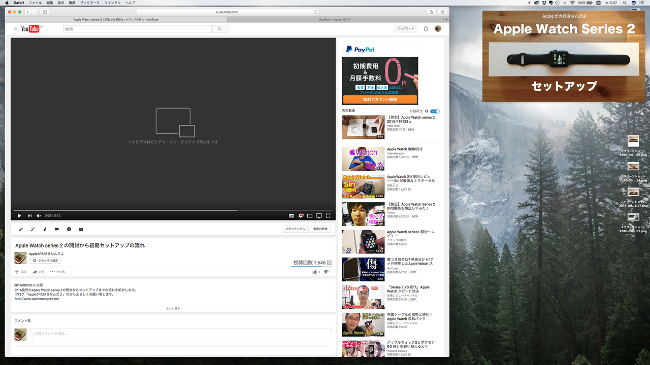Viewport: 650px width, 365px height.
Task: Open channel name Appleが大好きなんだよ under title
Action: point(46,253)
